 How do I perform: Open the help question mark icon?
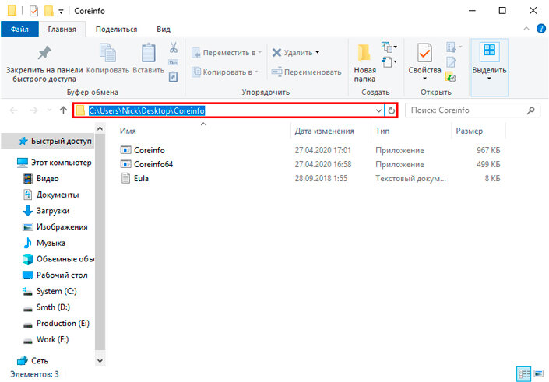[541, 29]
